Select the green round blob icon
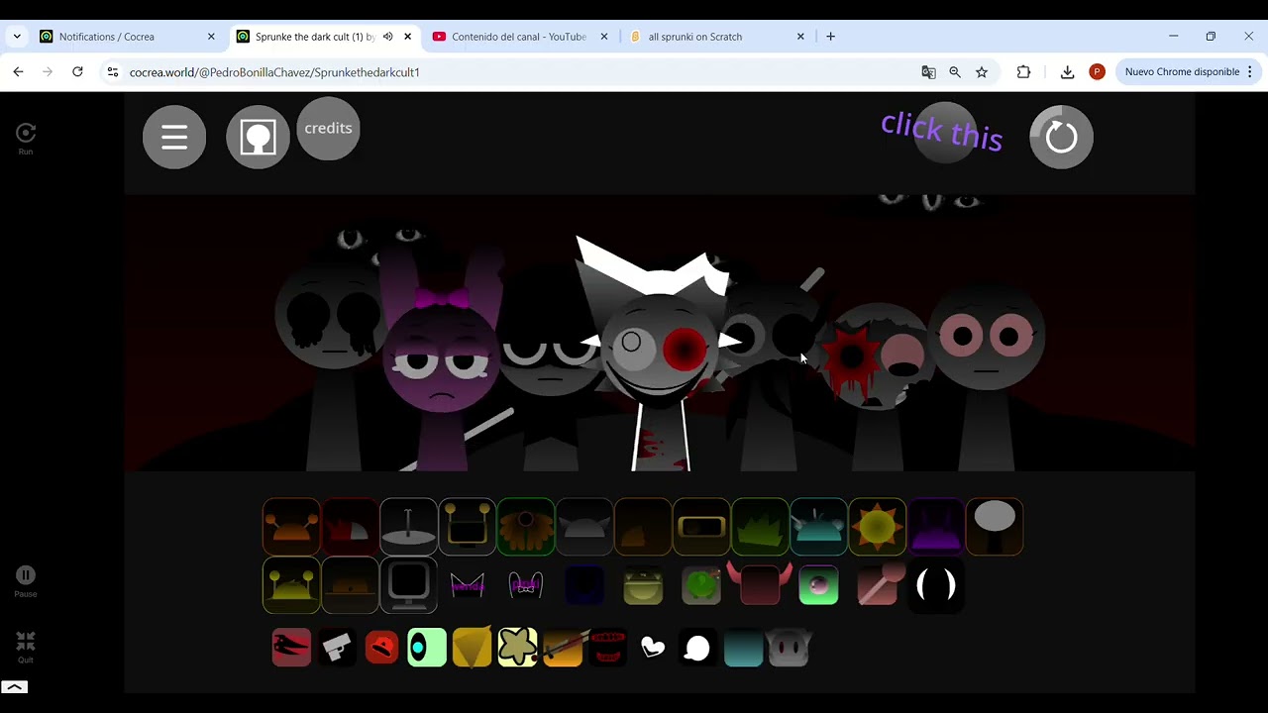 click(701, 585)
